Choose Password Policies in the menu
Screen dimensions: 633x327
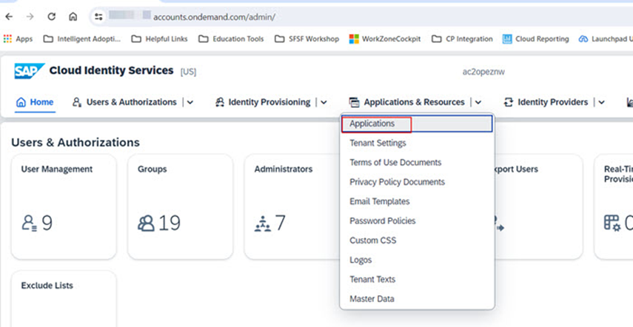pos(382,221)
